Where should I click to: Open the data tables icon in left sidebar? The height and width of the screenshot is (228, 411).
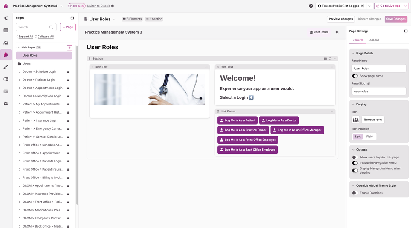click(x=6, y=30)
